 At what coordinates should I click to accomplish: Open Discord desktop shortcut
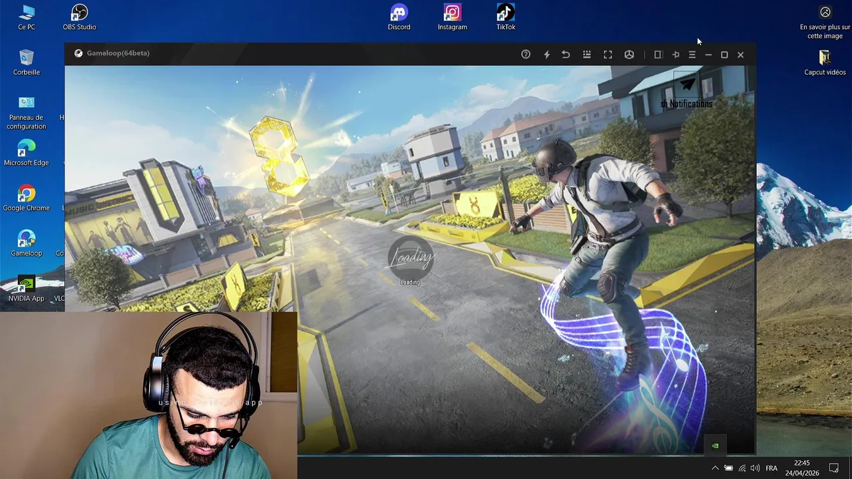(x=399, y=17)
